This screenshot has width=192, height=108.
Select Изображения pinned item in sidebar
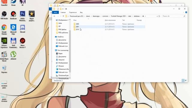(x=62, y=20)
